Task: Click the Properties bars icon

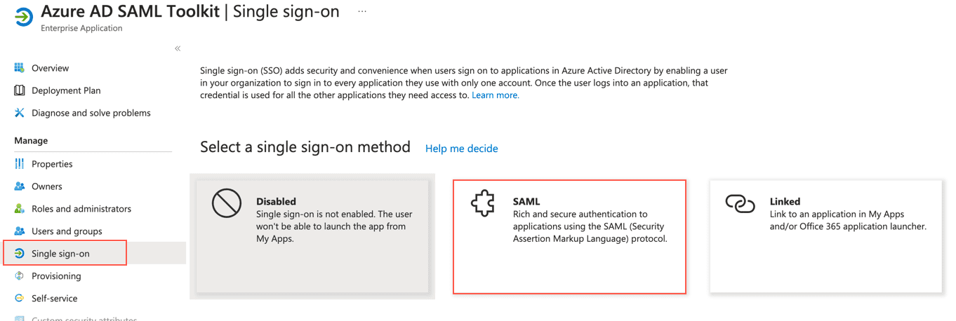Action: pos(19,164)
